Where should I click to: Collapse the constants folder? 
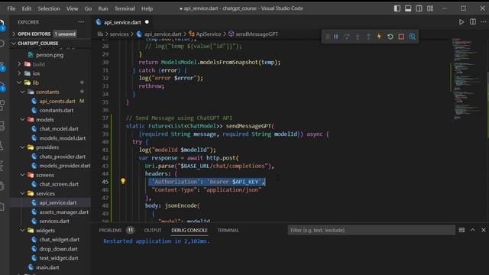tap(47, 92)
